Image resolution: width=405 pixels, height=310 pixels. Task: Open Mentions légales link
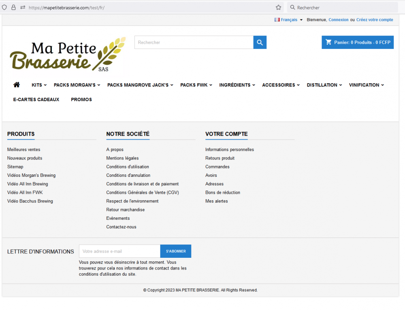122,158
